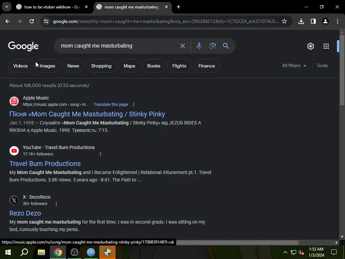Go back using the browser back arrow
Screen dimensions: 345x259
(x=7, y=21)
